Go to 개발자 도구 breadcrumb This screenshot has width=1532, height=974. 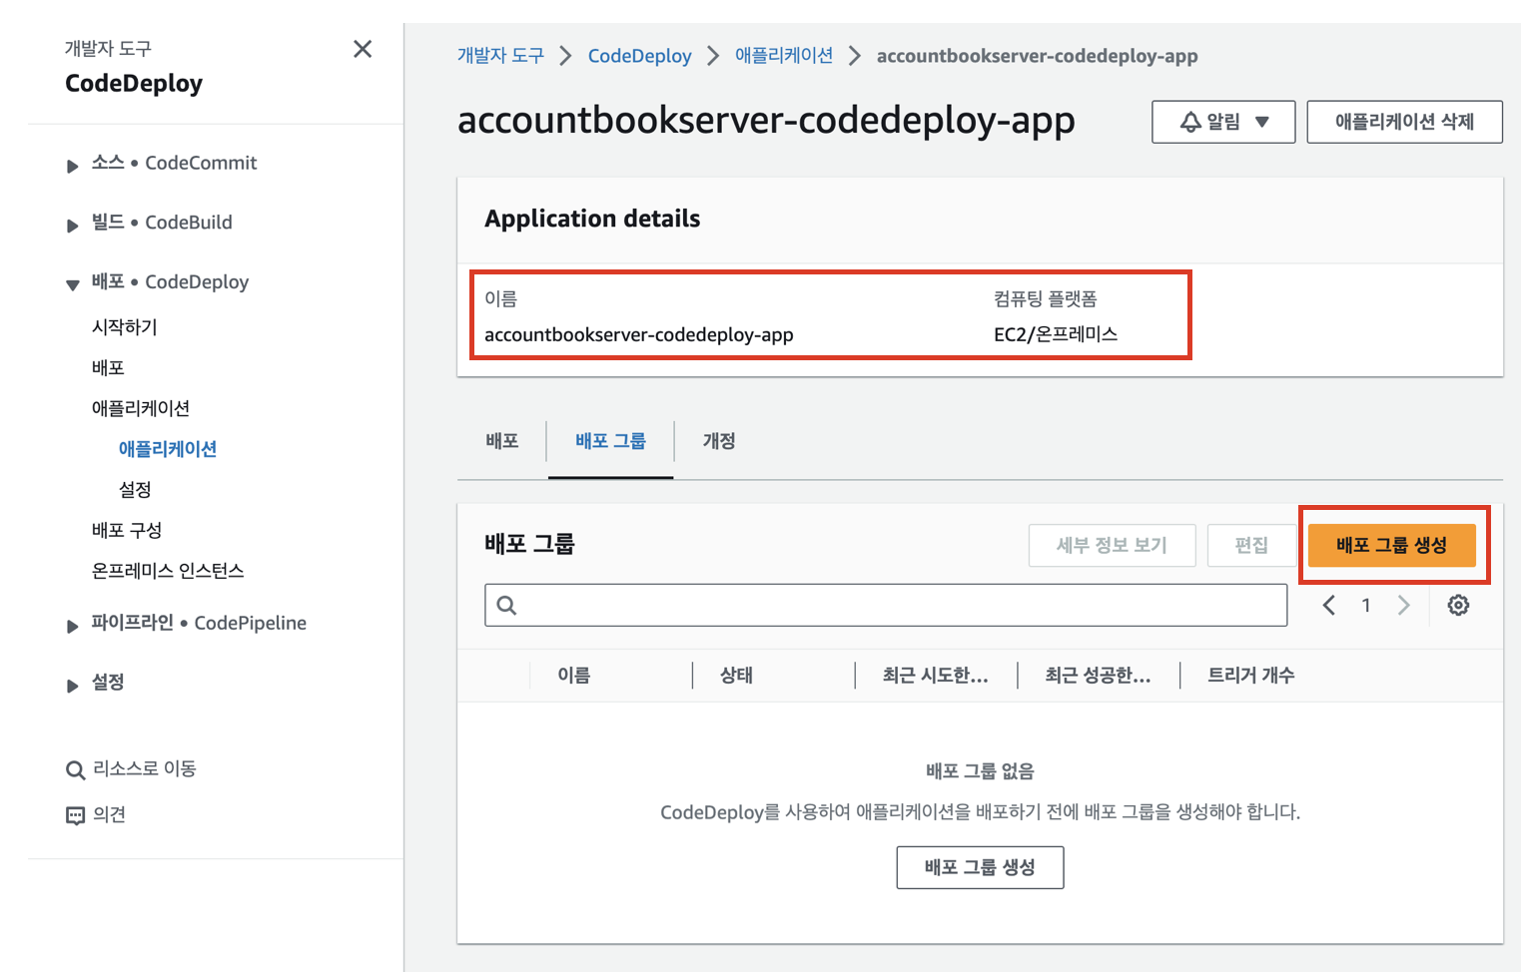[500, 56]
